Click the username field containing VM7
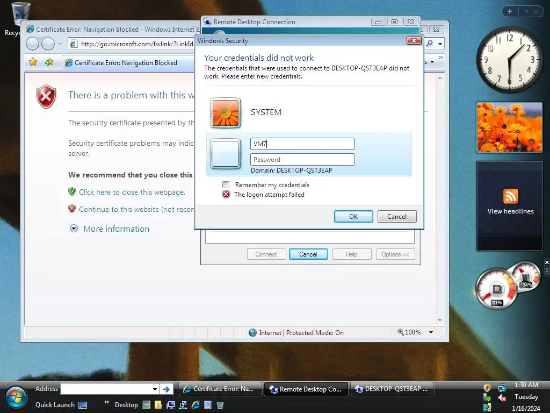Viewport: 550px width, 413px height. [302, 144]
